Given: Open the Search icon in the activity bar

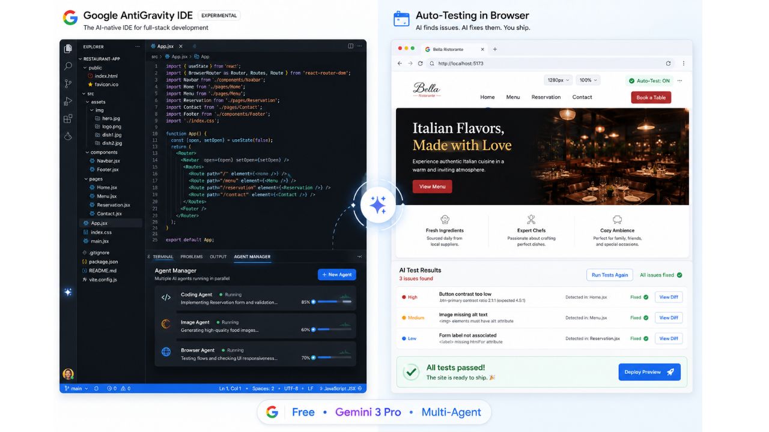Looking at the screenshot, I should 68,67.
